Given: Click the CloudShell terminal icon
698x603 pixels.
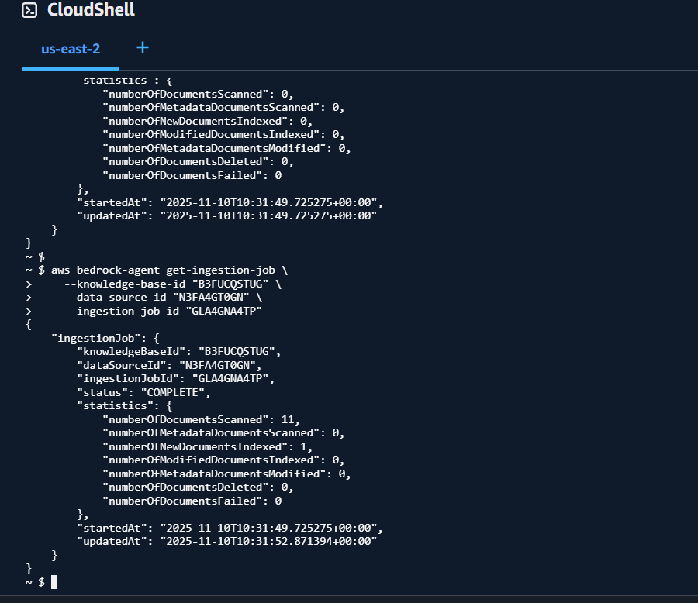Looking at the screenshot, I should [29, 10].
